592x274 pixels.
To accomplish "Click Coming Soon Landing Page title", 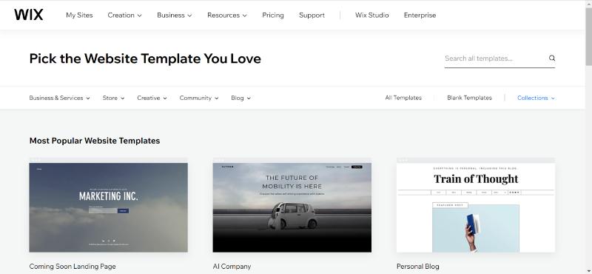I will [x=73, y=267].
